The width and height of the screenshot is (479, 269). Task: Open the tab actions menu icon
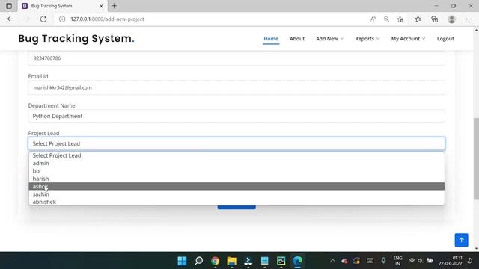[x=9, y=6]
